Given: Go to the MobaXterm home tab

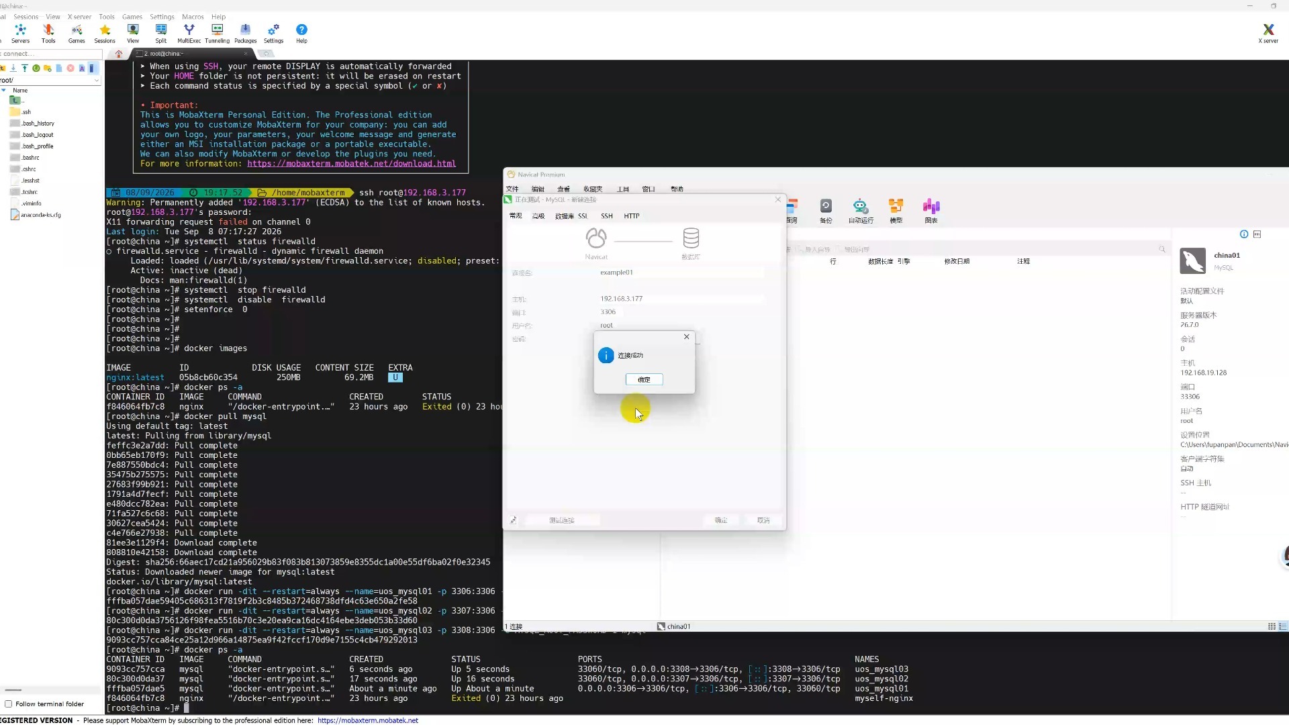Looking at the screenshot, I should (x=119, y=54).
